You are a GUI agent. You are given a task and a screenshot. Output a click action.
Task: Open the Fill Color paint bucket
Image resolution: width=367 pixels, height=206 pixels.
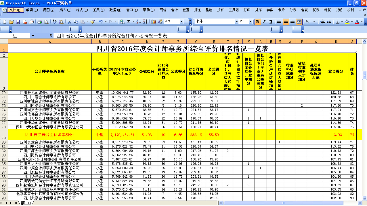pyautogui.click(x=347, y=22)
